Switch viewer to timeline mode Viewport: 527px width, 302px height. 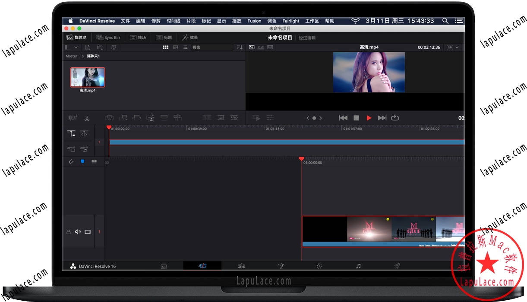(270, 47)
